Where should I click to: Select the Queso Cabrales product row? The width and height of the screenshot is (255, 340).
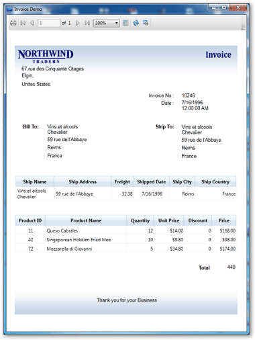(125, 230)
